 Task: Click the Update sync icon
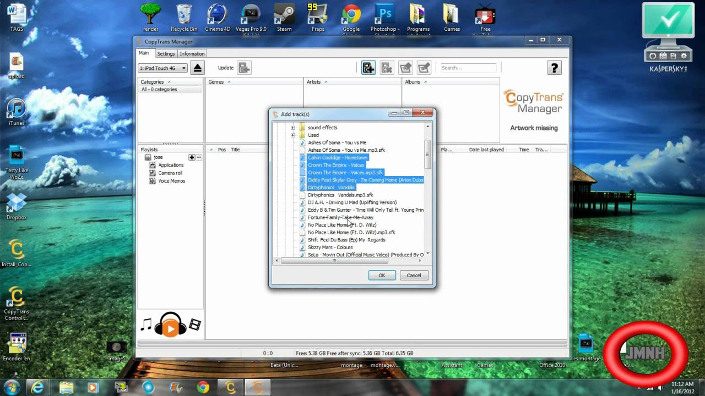(245, 68)
